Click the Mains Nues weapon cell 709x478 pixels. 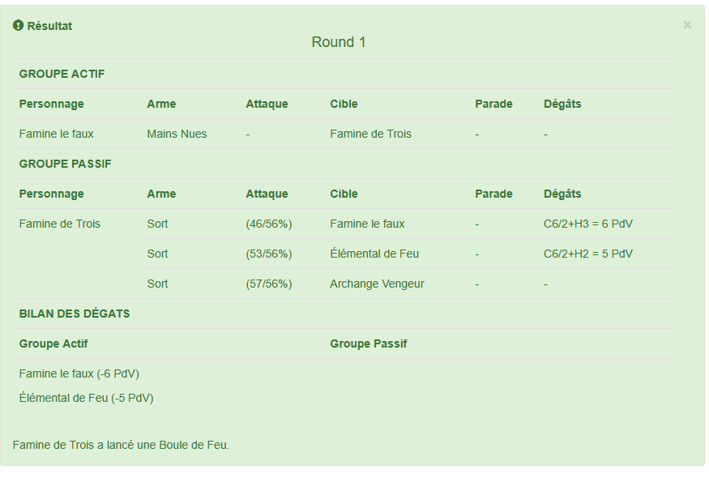(177, 134)
